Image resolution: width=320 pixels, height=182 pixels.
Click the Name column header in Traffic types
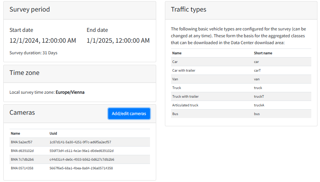[177, 53]
